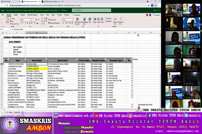Click the Komentar button

[x=156, y=15]
